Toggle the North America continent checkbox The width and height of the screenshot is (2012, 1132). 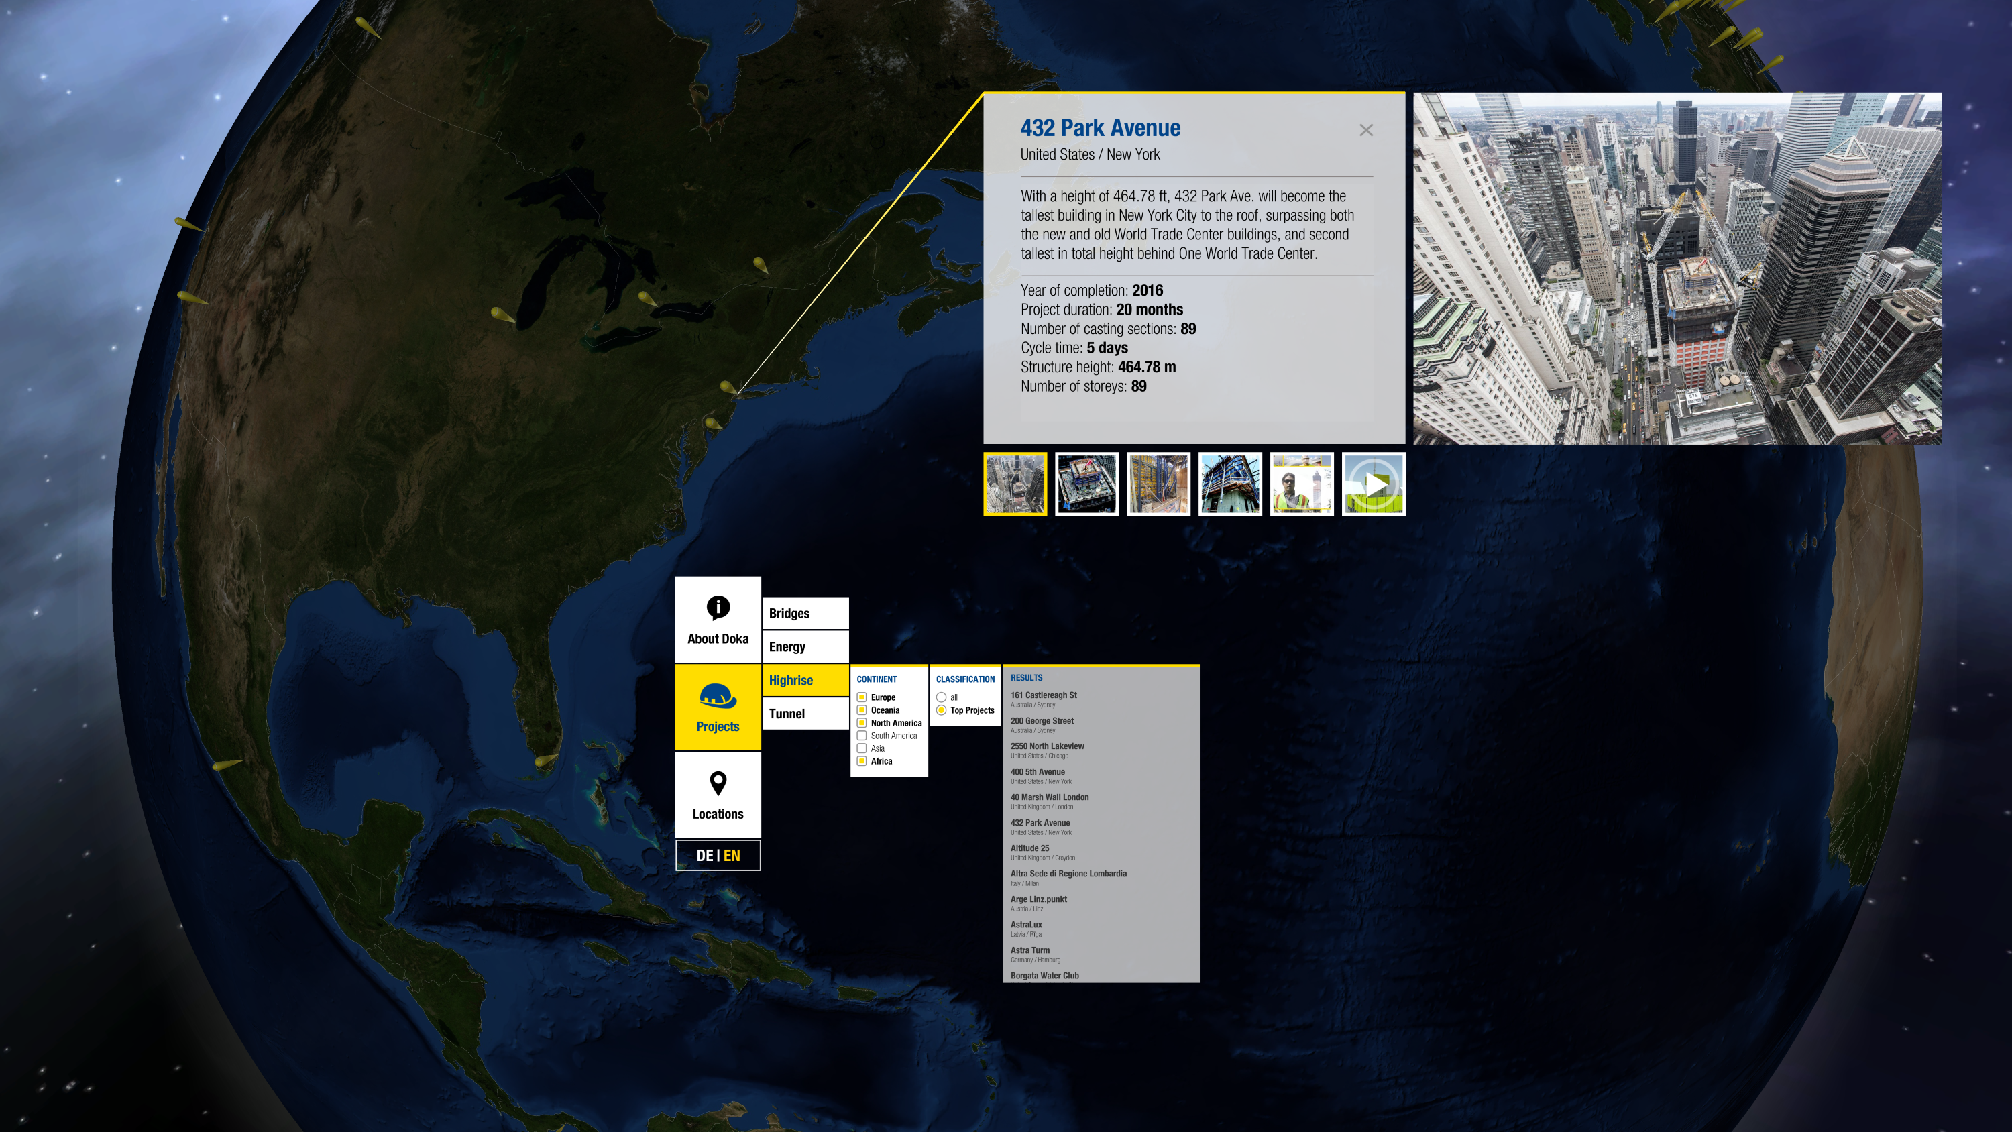(862, 723)
